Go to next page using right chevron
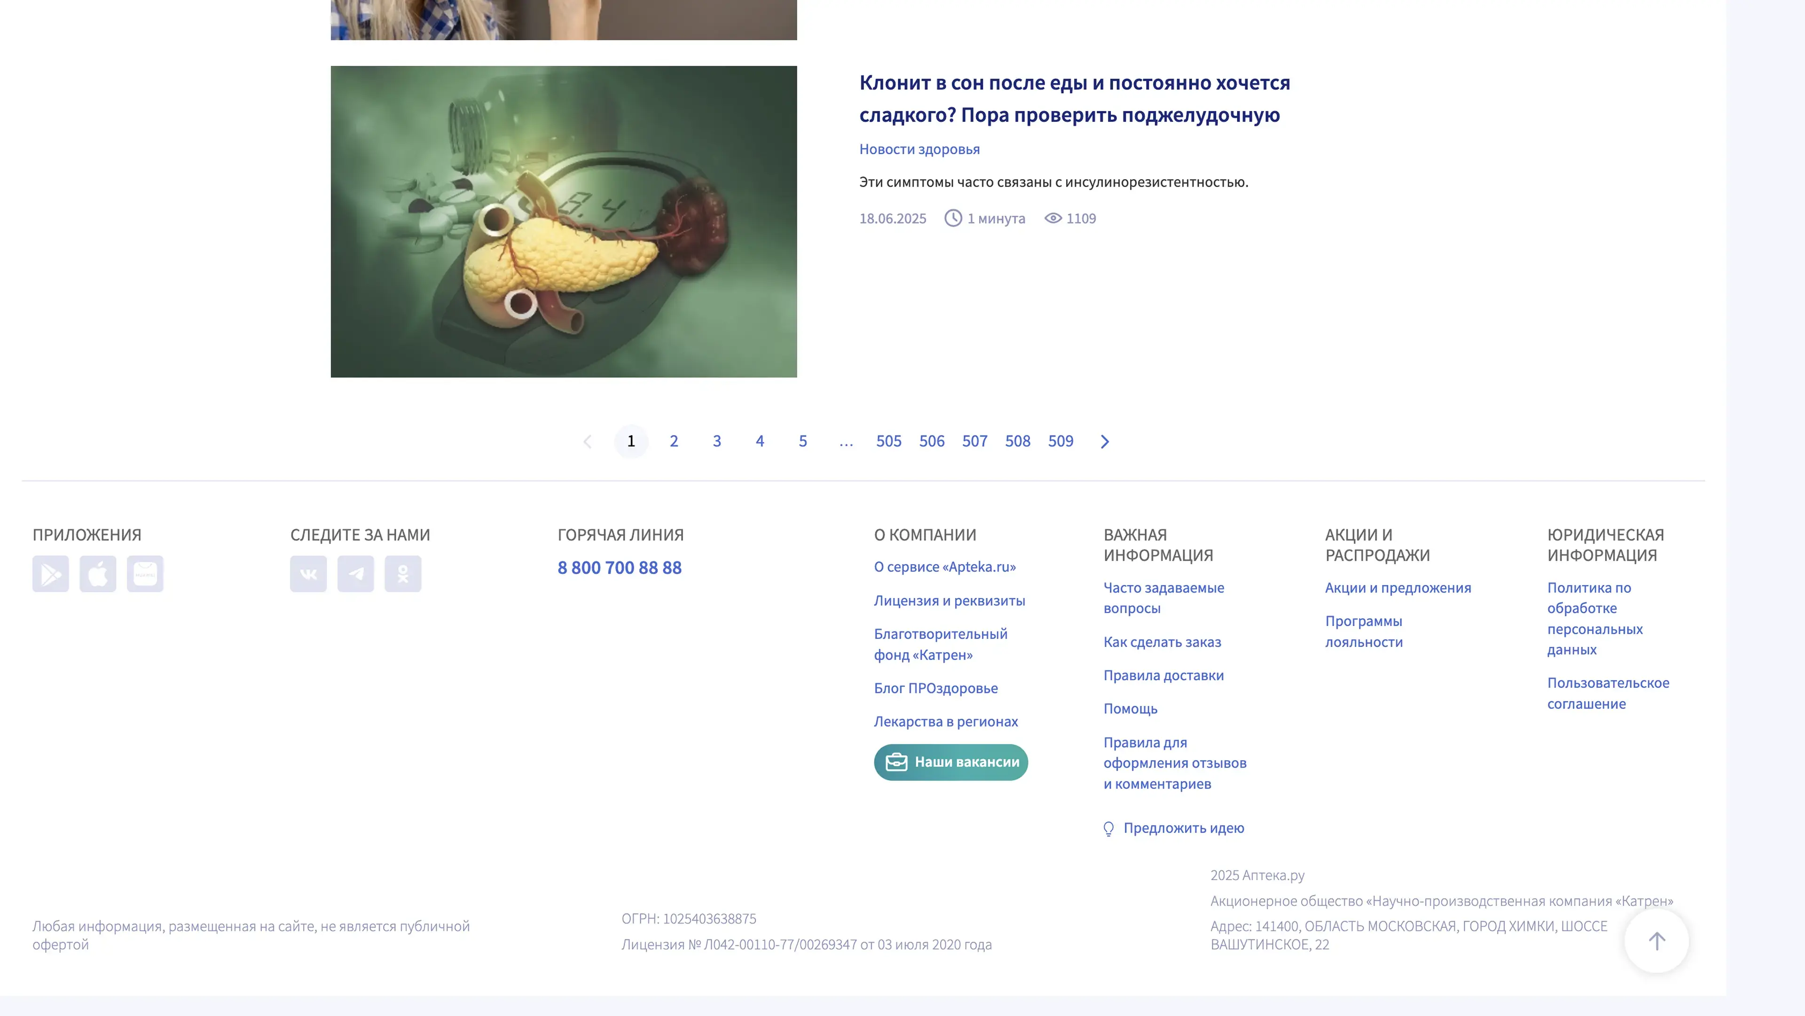The image size is (1805, 1016). 1105,441
